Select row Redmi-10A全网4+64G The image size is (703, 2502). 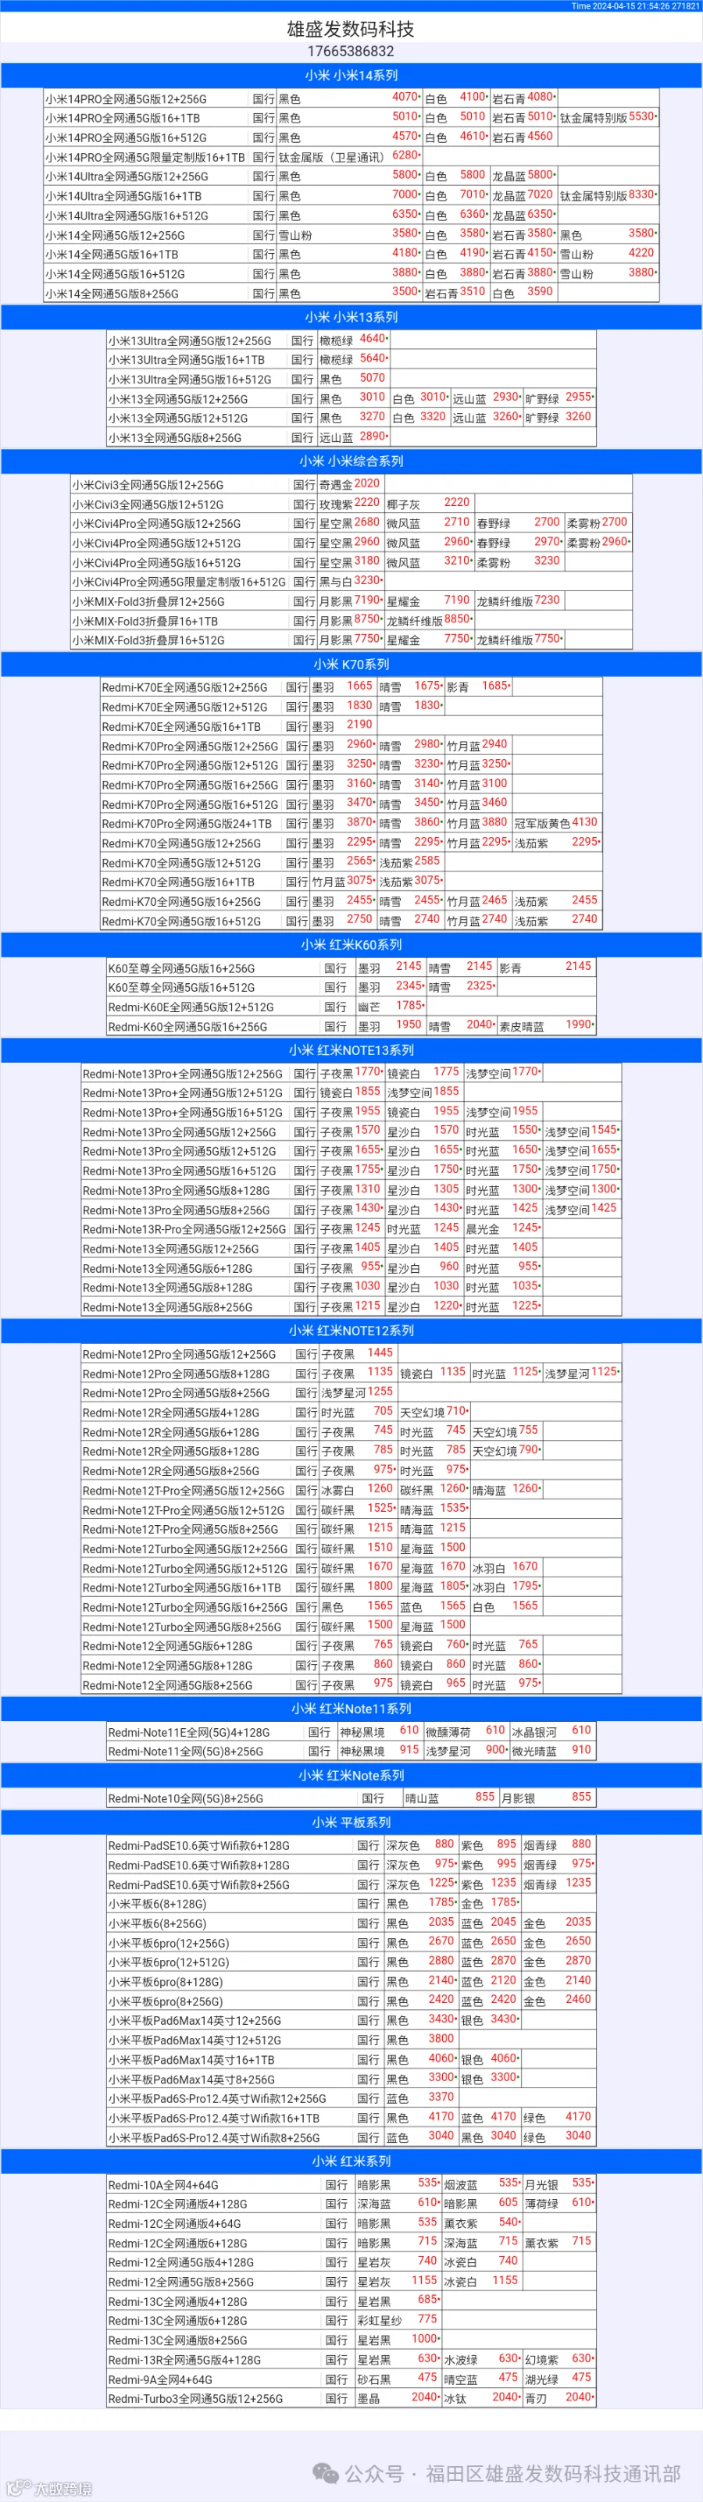[351, 2184]
